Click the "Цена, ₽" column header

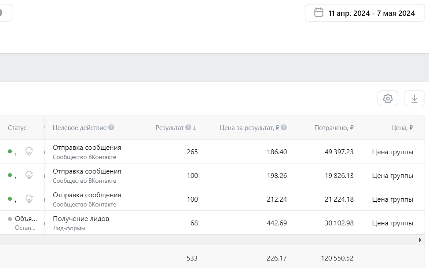point(402,128)
